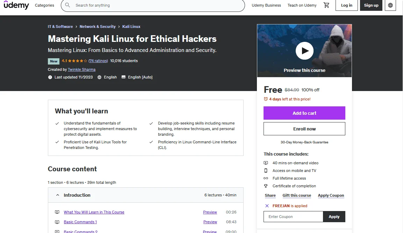Preview What You Will Learn lecture
Image resolution: width=403 pixels, height=233 pixels.
[x=210, y=212]
